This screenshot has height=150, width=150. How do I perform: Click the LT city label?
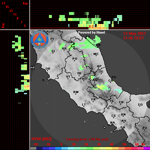click(x=84, y=105)
